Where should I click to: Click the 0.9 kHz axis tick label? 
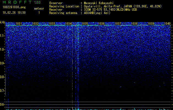tap(2, 63)
